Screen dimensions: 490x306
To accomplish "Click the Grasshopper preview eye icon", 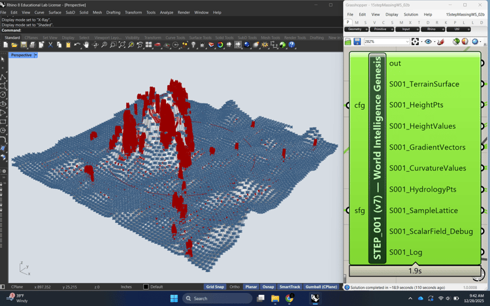I will pos(429,42).
